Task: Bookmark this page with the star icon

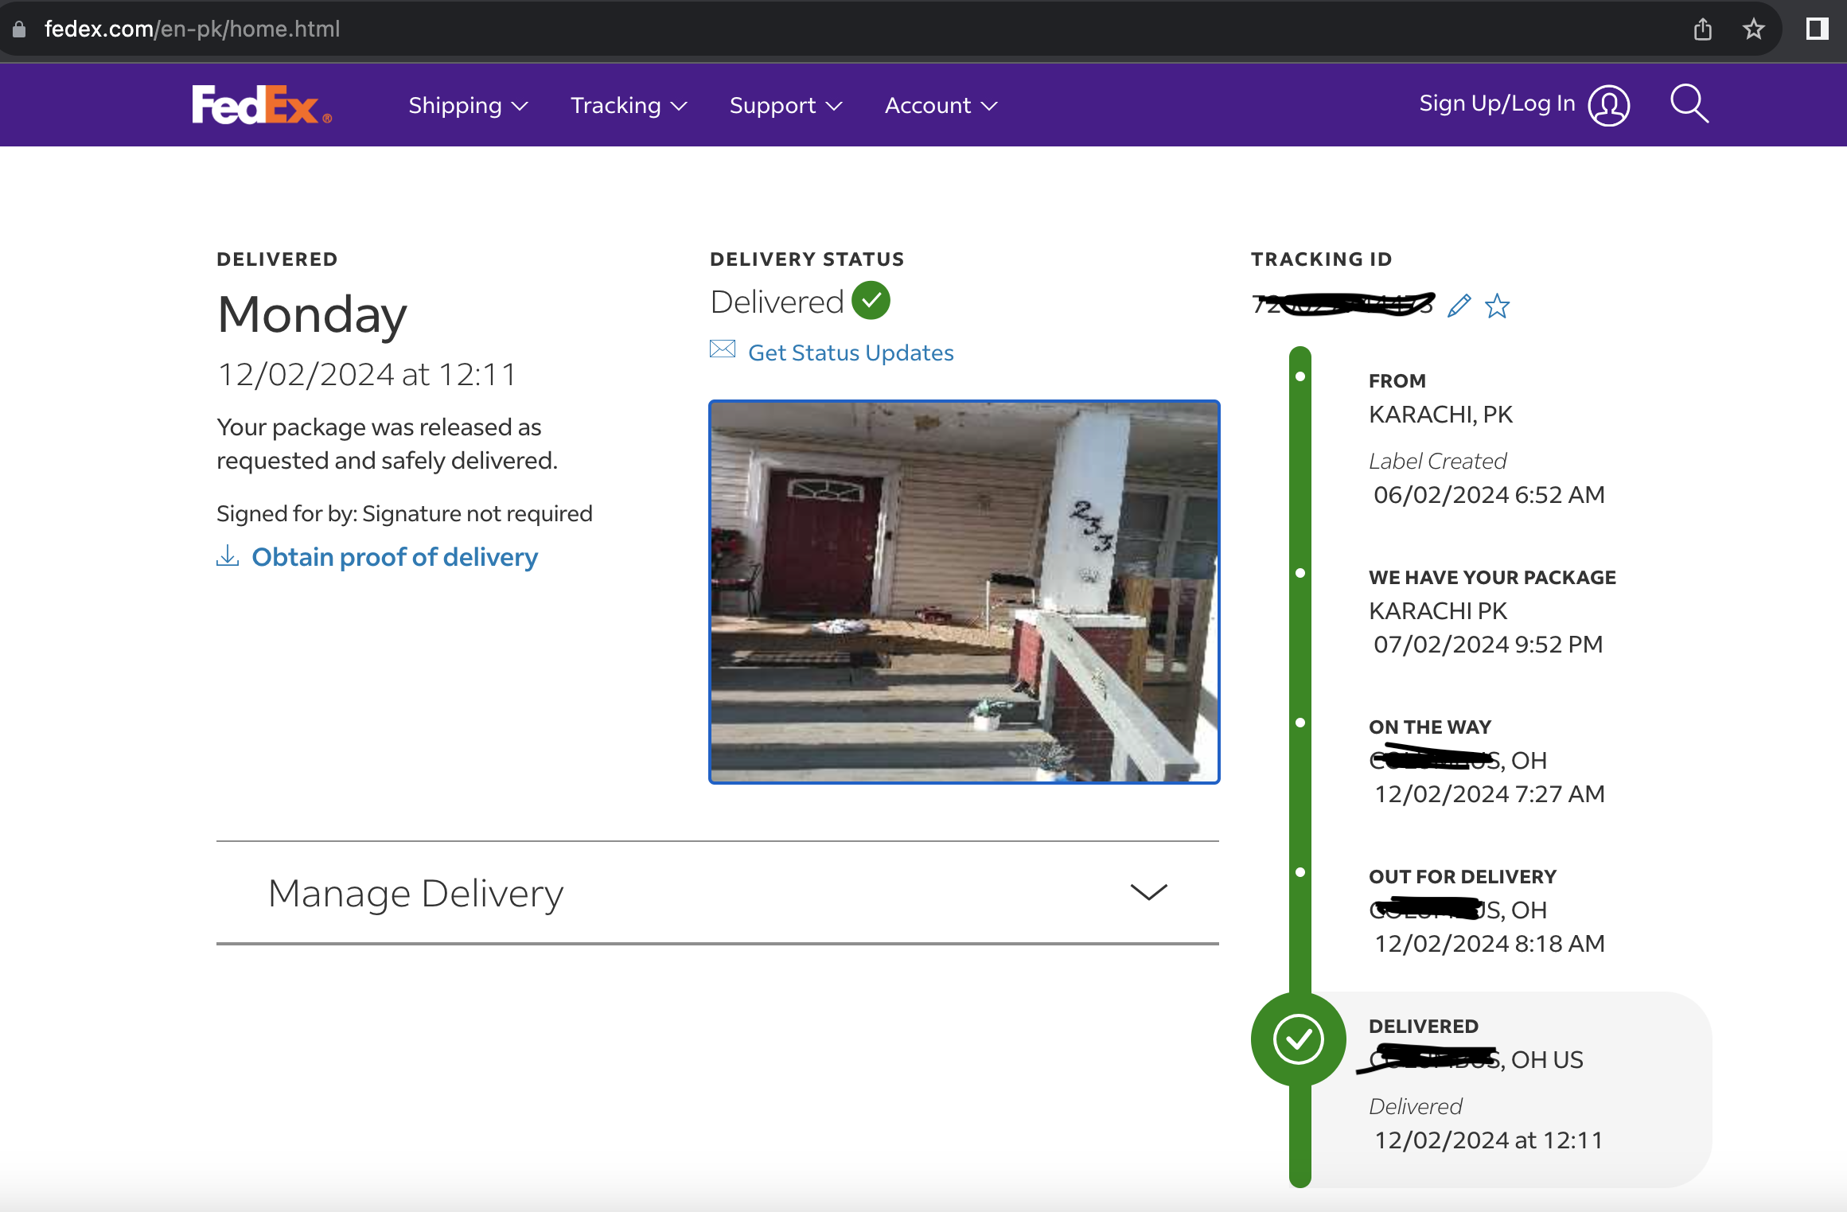Action: [1753, 29]
